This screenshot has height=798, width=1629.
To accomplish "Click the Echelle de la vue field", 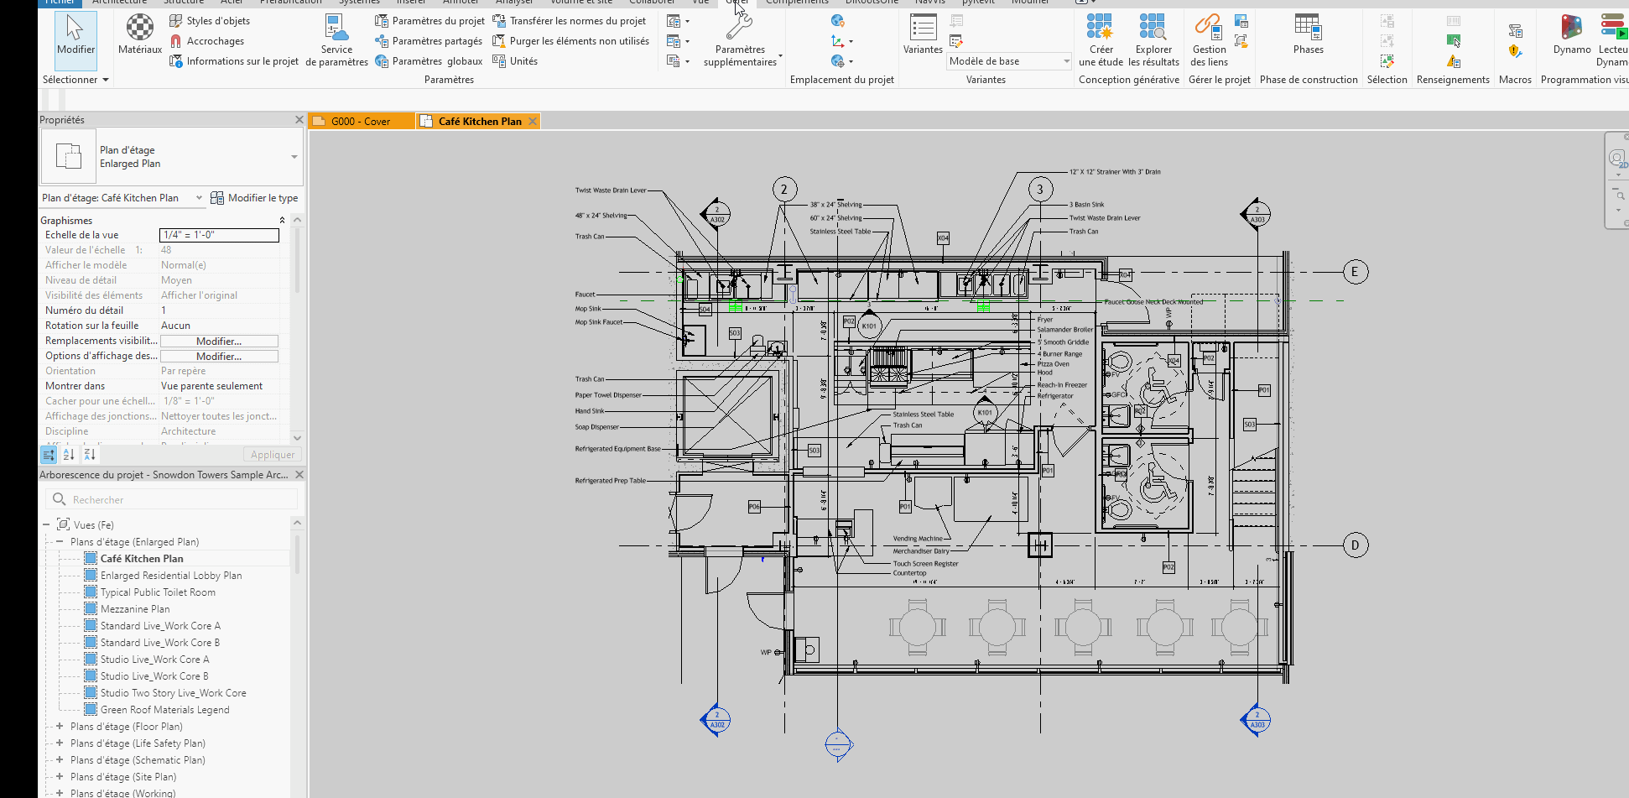I will tap(219, 235).
